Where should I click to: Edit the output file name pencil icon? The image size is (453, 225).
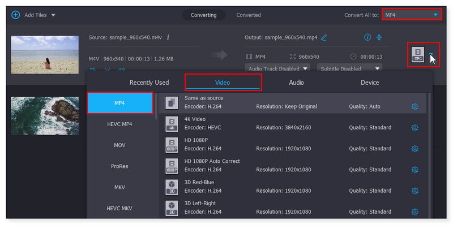(x=324, y=37)
